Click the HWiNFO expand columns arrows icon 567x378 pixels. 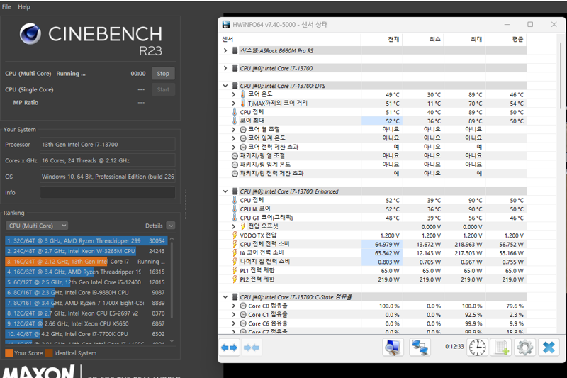(229, 348)
